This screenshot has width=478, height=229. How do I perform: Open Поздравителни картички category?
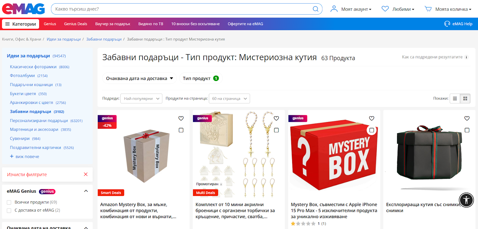(x=36, y=147)
